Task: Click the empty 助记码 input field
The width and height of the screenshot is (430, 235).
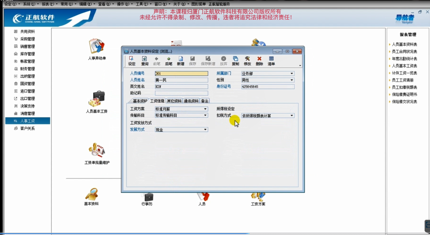Action: pos(181,93)
